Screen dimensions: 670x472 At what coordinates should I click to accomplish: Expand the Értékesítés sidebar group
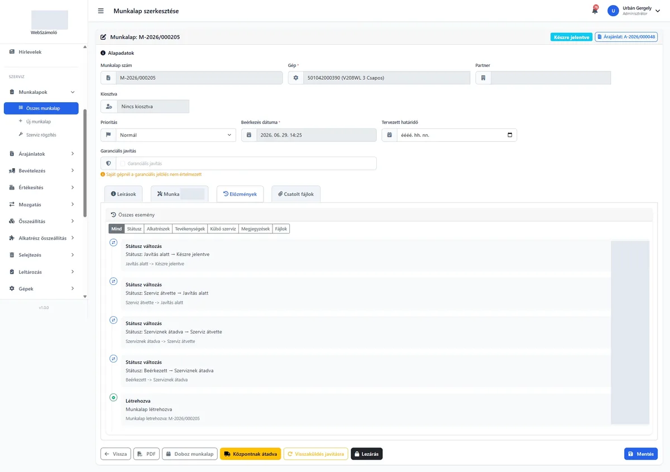[73, 188]
